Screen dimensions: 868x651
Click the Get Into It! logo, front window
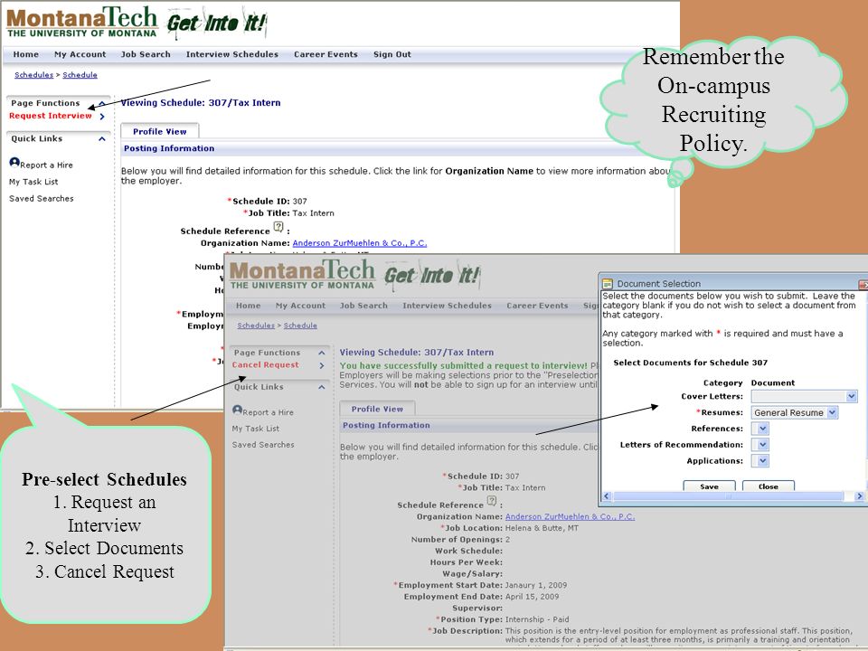[x=432, y=275]
